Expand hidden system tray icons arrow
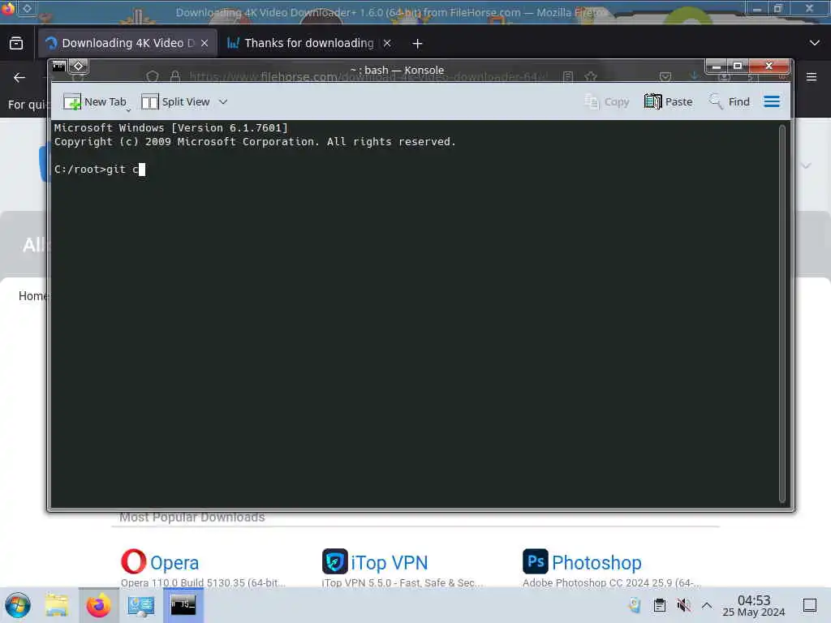The height and width of the screenshot is (623, 831). pyautogui.click(x=707, y=605)
